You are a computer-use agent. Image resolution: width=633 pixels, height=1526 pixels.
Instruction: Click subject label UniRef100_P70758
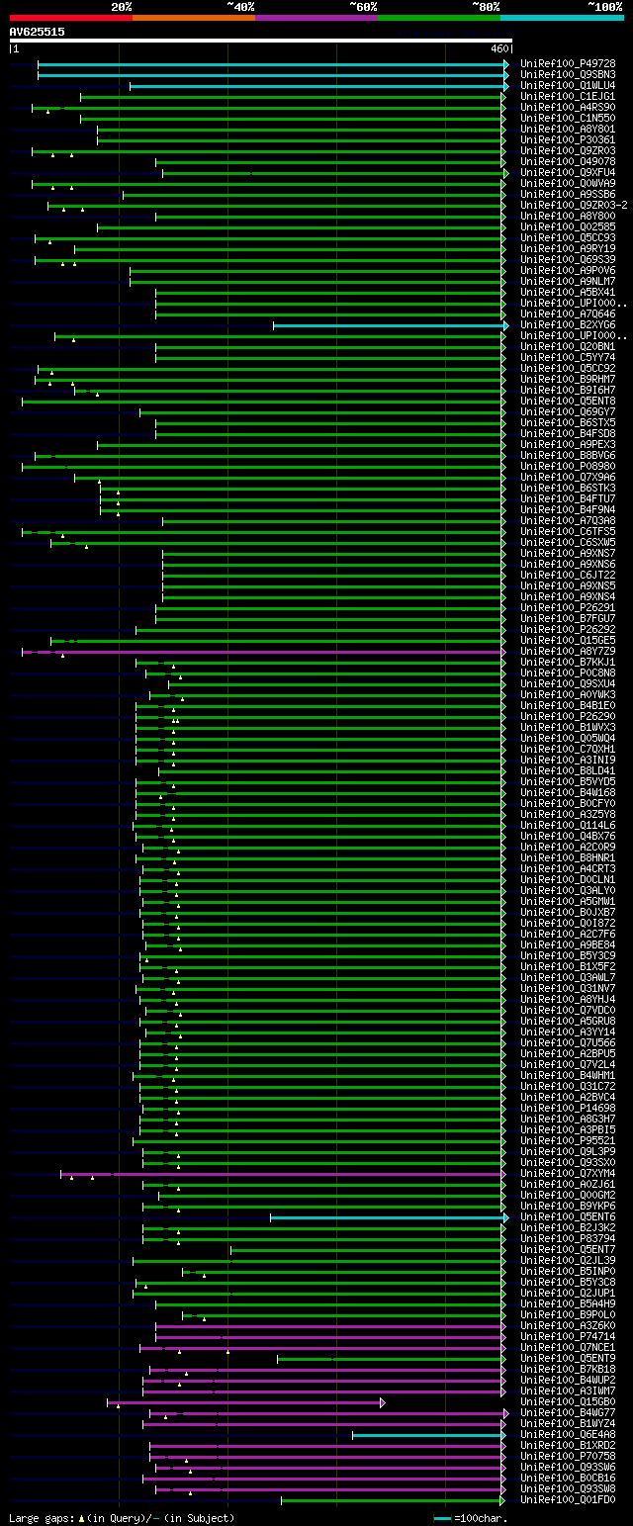click(568, 1456)
